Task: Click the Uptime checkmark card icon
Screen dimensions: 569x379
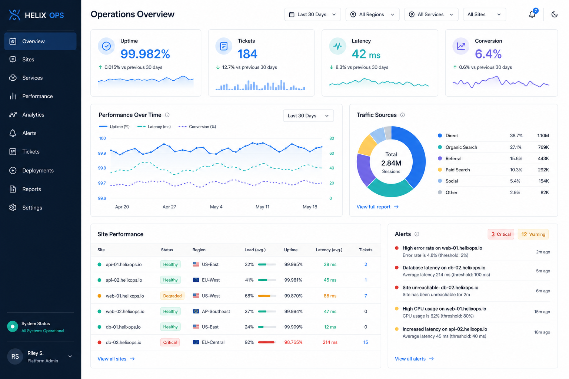Action: point(106,46)
